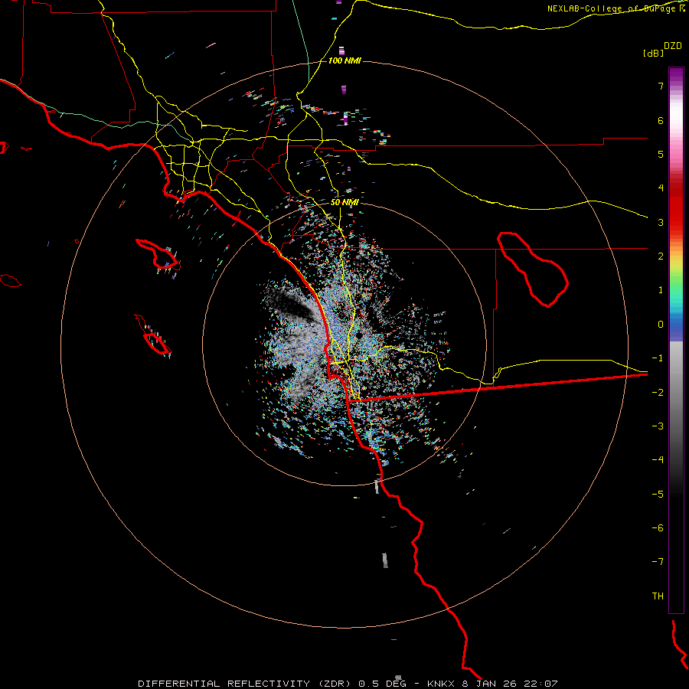Screen dimensions: 689x689
Task: Click the DZD legend title
Action: (673, 46)
